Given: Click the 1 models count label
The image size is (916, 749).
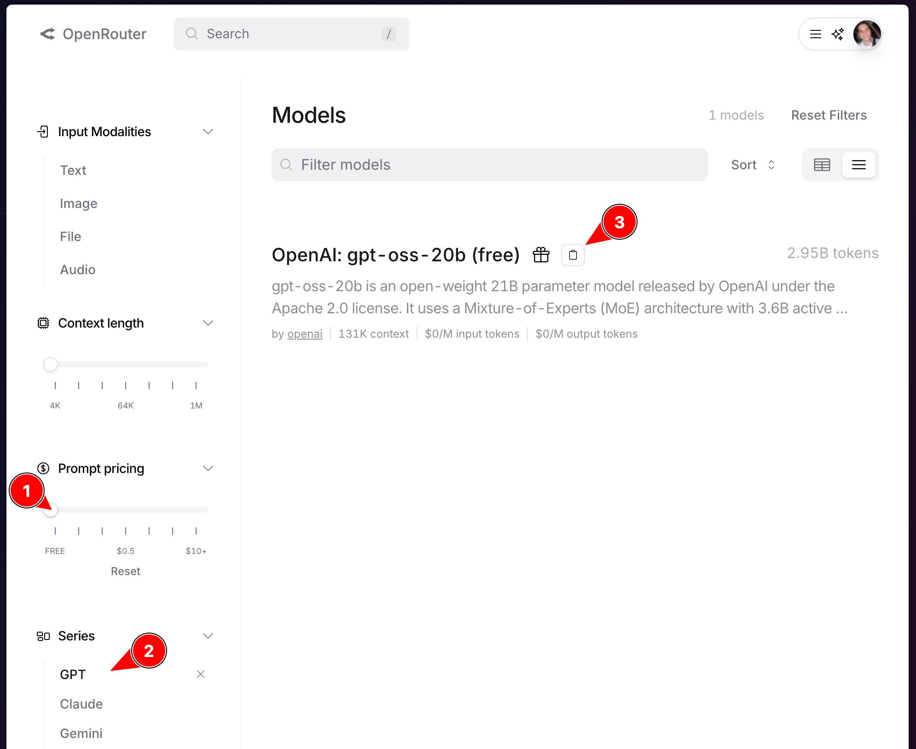Looking at the screenshot, I should [736, 115].
